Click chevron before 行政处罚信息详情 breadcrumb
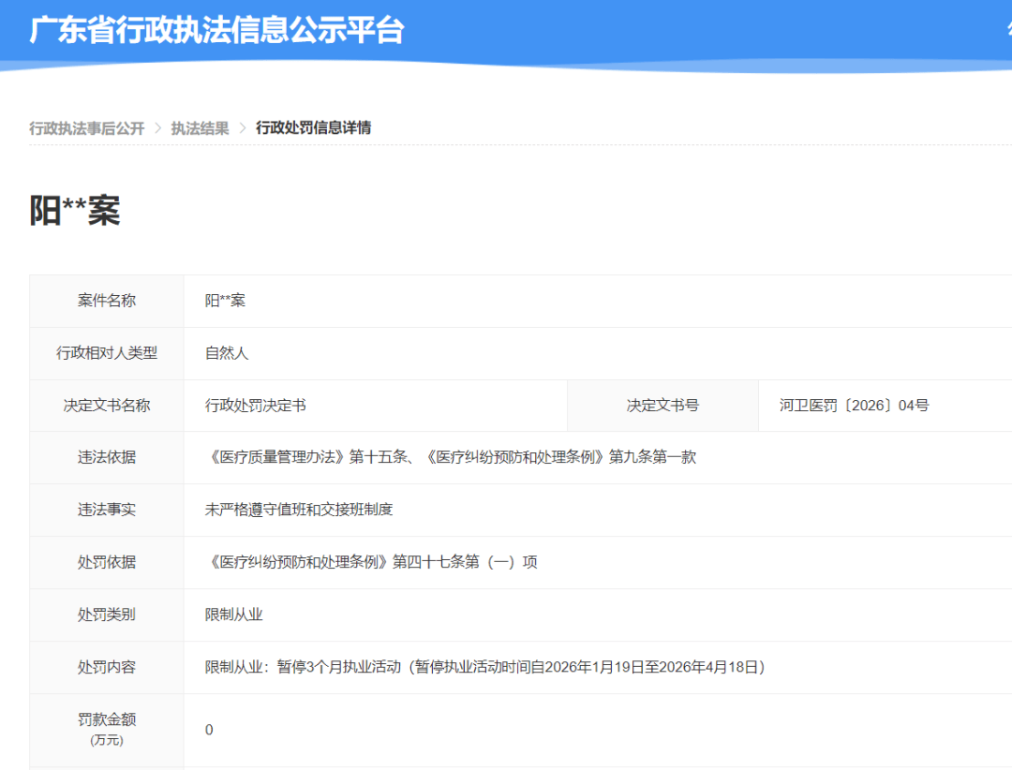 click(x=243, y=128)
